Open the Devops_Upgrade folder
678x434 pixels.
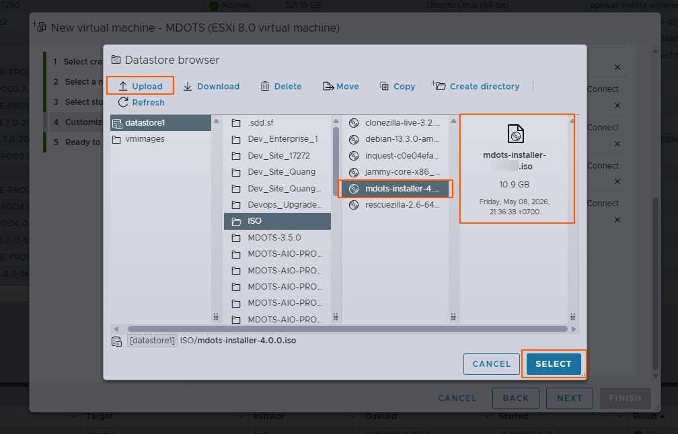tap(277, 205)
